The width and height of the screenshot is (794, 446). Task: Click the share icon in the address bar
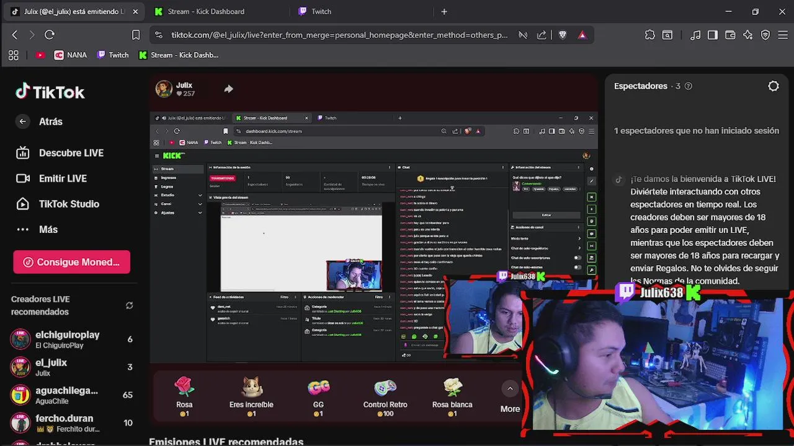pos(542,35)
